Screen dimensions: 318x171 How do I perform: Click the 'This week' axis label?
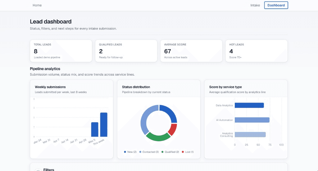click(99, 142)
